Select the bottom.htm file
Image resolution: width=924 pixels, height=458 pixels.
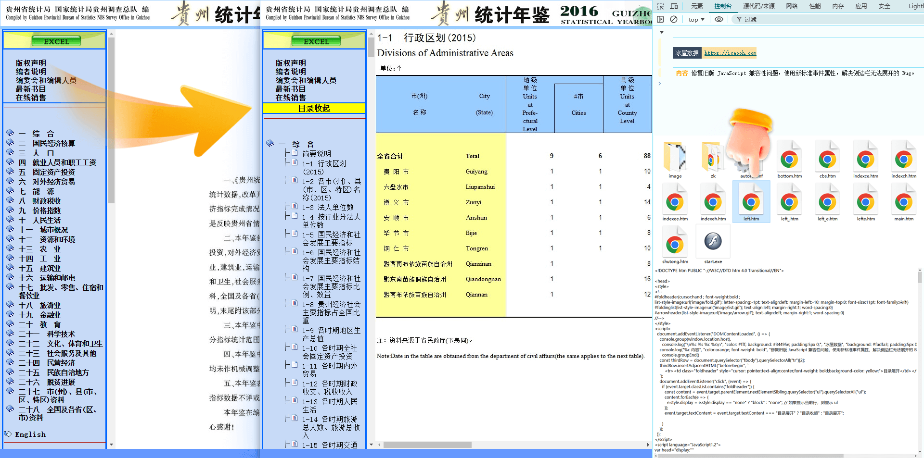coord(789,161)
